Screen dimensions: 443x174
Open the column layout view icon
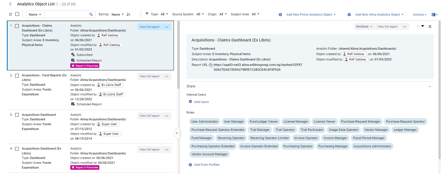434,14
